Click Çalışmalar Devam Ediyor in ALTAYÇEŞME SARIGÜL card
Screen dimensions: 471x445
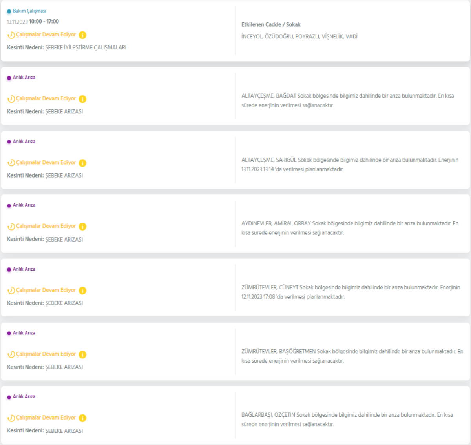click(x=46, y=162)
